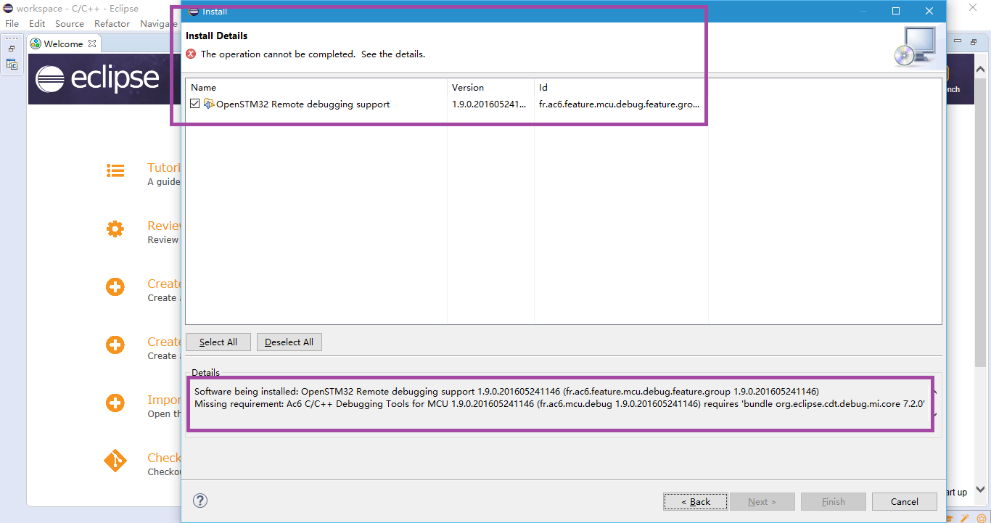
Task: Open the File menu
Action: 12,23
